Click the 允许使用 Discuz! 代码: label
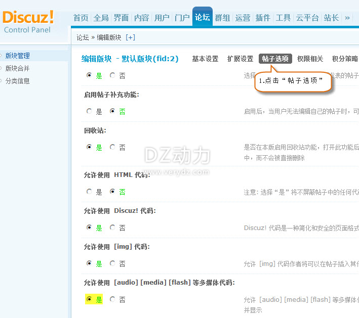This screenshot has height=318, width=359. (119, 211)
